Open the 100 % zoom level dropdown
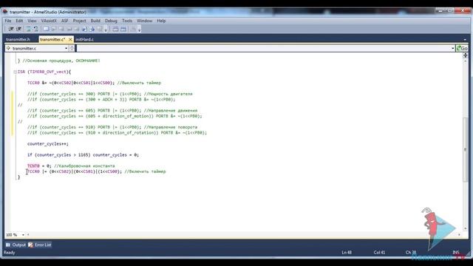This screenshot has width=473, height=266. (x=23, y=235)
